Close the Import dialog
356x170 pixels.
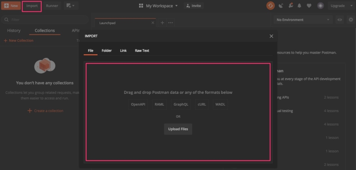tap(271, 36)
